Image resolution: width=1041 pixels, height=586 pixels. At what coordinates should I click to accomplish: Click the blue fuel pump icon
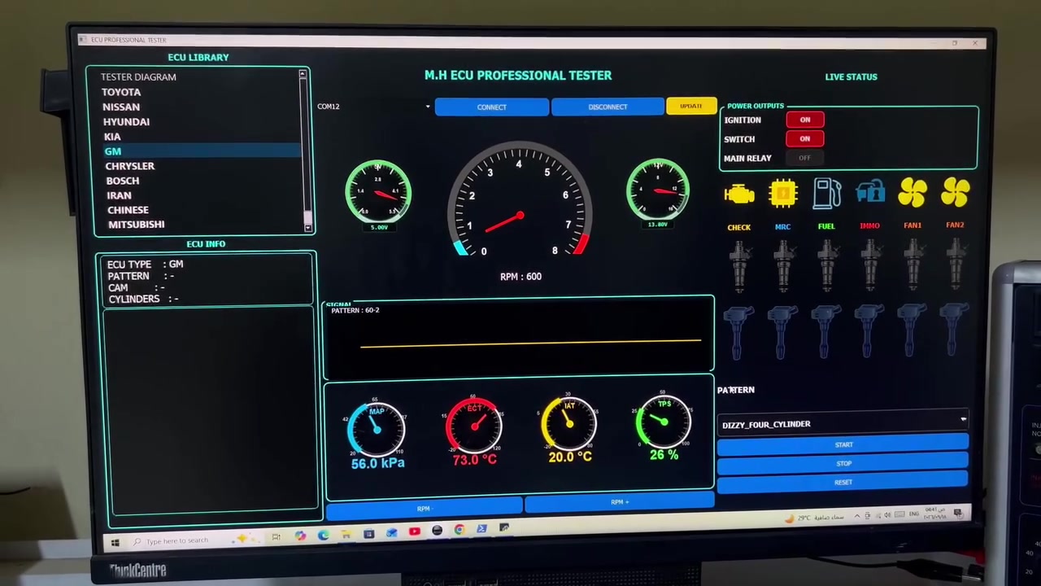(826, 193)
